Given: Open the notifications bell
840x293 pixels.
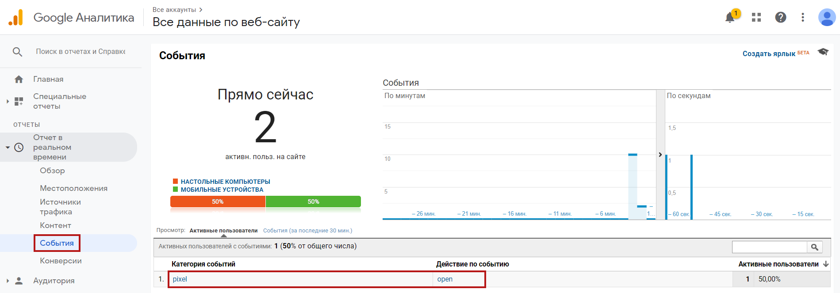Looking at the screenshot, I should click(730, 18).
